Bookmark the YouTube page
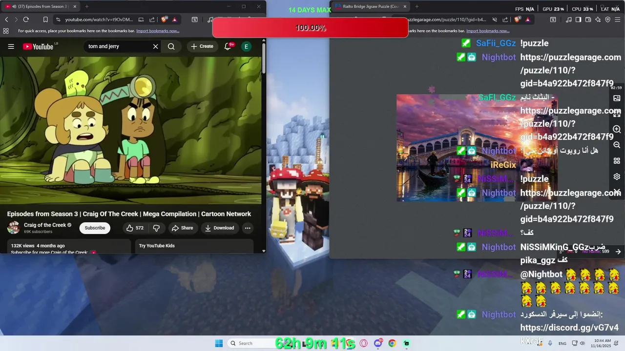The width and height of the screenshot is (625, 351). [45, 19]
